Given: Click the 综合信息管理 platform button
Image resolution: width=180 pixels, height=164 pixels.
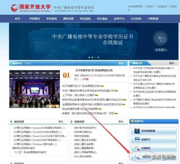Looking at the screenshot, I should coord(154,131).
